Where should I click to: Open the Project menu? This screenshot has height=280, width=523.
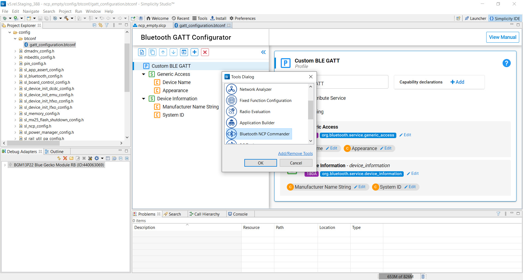[x=65, y=11]
